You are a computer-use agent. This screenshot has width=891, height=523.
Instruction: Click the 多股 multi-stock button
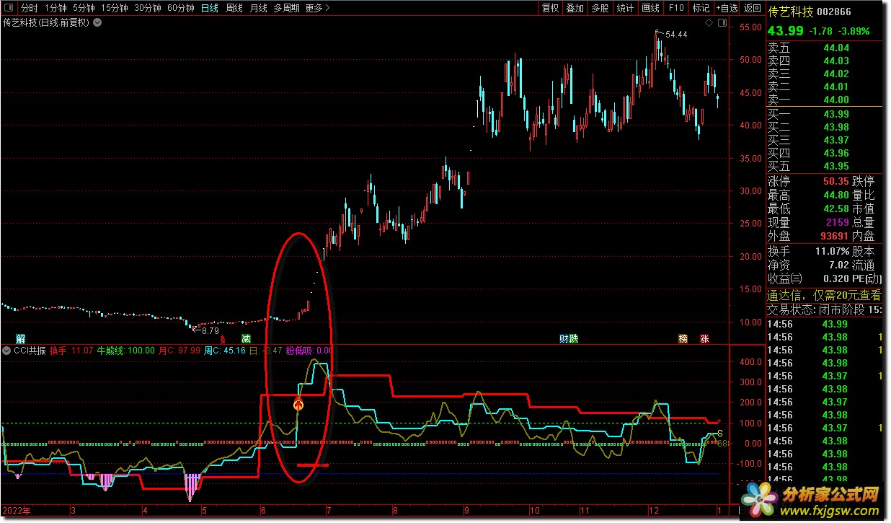[600, 8]
